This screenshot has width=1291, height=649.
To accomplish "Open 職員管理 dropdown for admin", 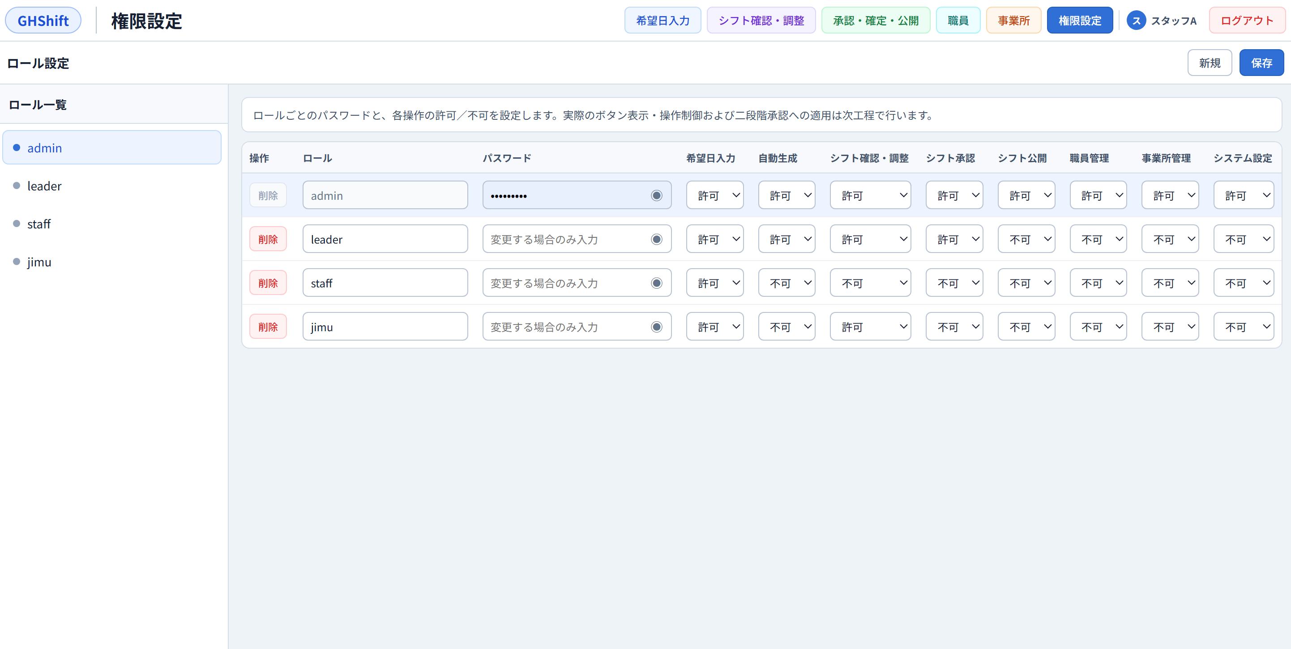I will click(x=1098, y=195).
